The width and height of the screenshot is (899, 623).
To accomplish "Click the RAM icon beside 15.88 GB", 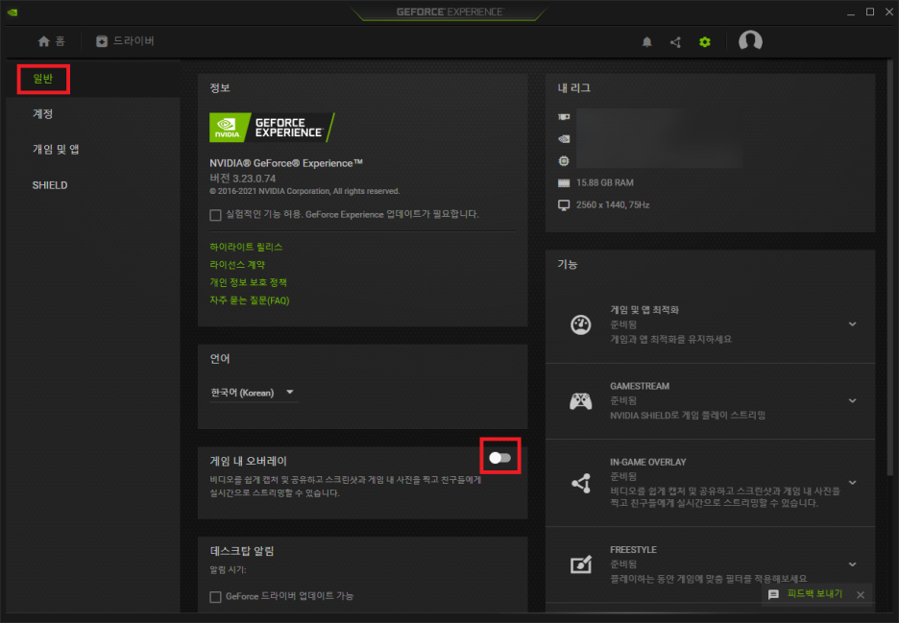I will (x=564, y=182).
